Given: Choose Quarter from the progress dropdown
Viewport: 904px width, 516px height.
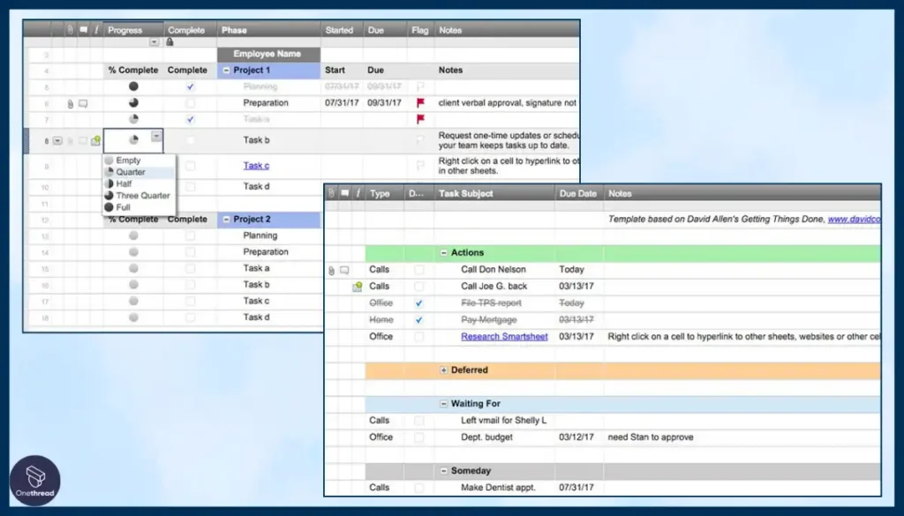Looking at the screenshot, I should pyautogui.click(x=139, y=172).
